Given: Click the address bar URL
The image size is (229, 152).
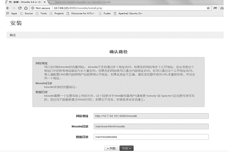Looking at the screenshot, I should (78, 8).
